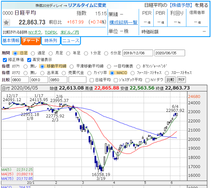
Task: Toggle the 修正株価 checkbox
Action: tap(5, 60)
